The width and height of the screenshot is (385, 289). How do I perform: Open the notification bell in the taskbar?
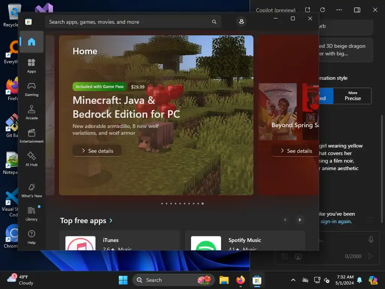click(x=359, y=280)
